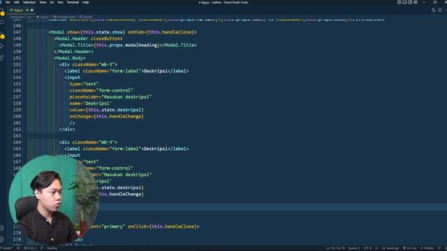447x251 pixels.
Task: Open the Go menu
Action: [52, 2]
